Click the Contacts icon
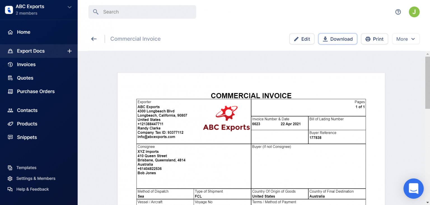This screenshot has width=430, height=205. coord(10,110)
